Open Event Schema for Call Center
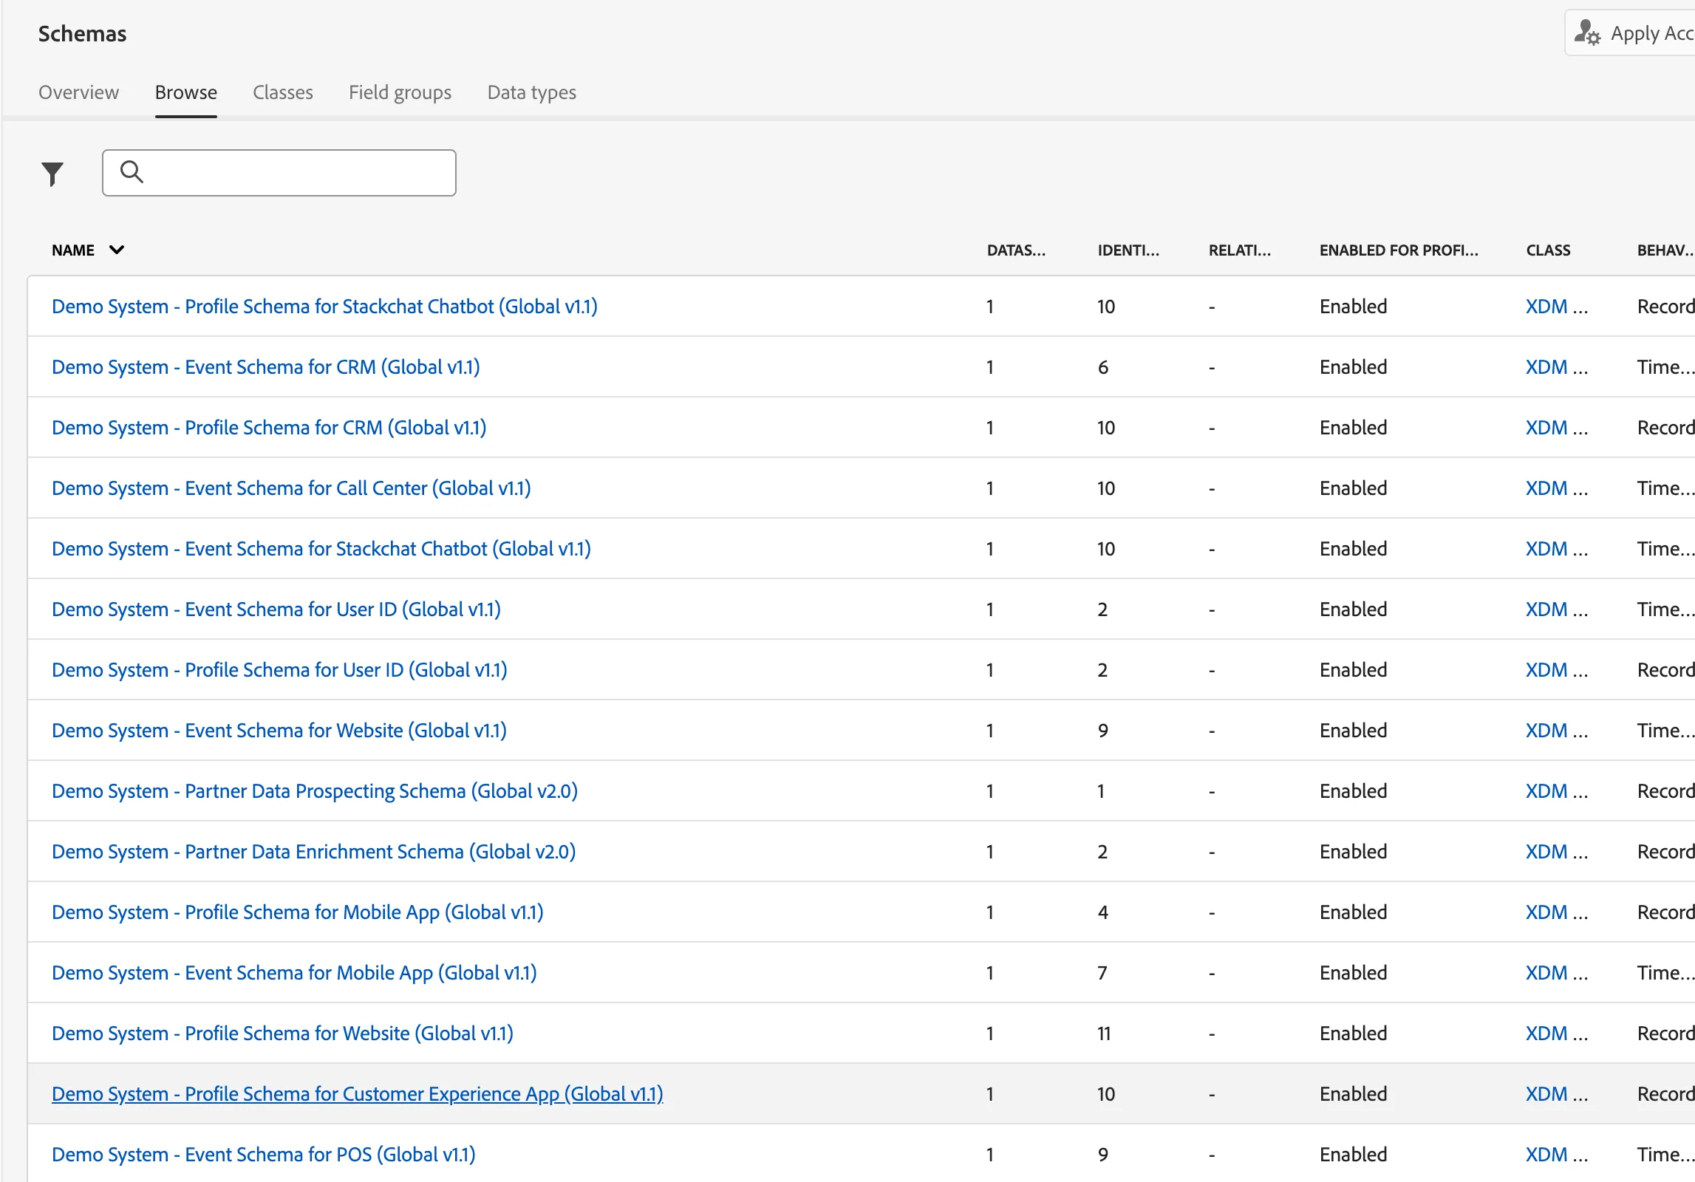Viewport: 1695px width, 1182px height. 291,488
